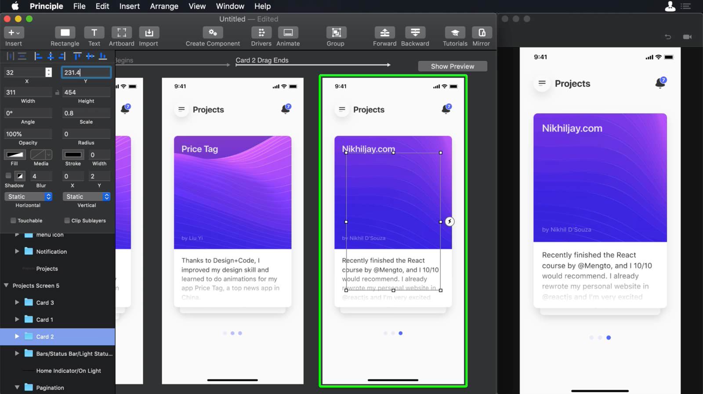Select the Home Indicator/On Light layer
This screenshot has width=703, height=394.
point(58,371)
